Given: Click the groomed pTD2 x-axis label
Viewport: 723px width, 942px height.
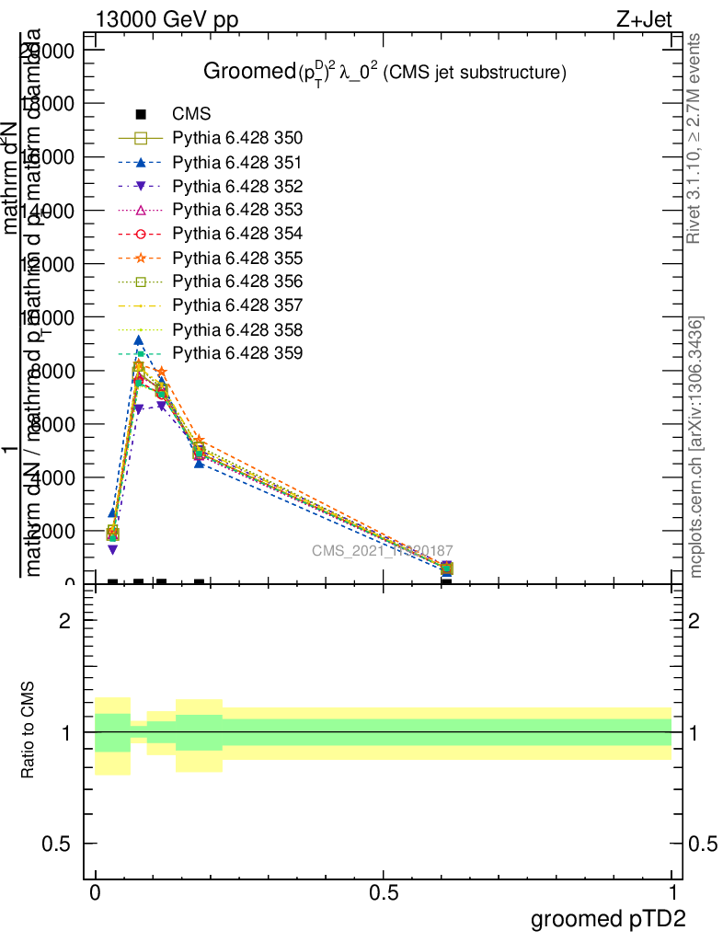Looking at the screenshot, I should (x=608, y=919).
